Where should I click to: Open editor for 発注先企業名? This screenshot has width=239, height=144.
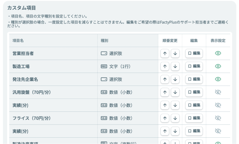click(x=194, y=79)
